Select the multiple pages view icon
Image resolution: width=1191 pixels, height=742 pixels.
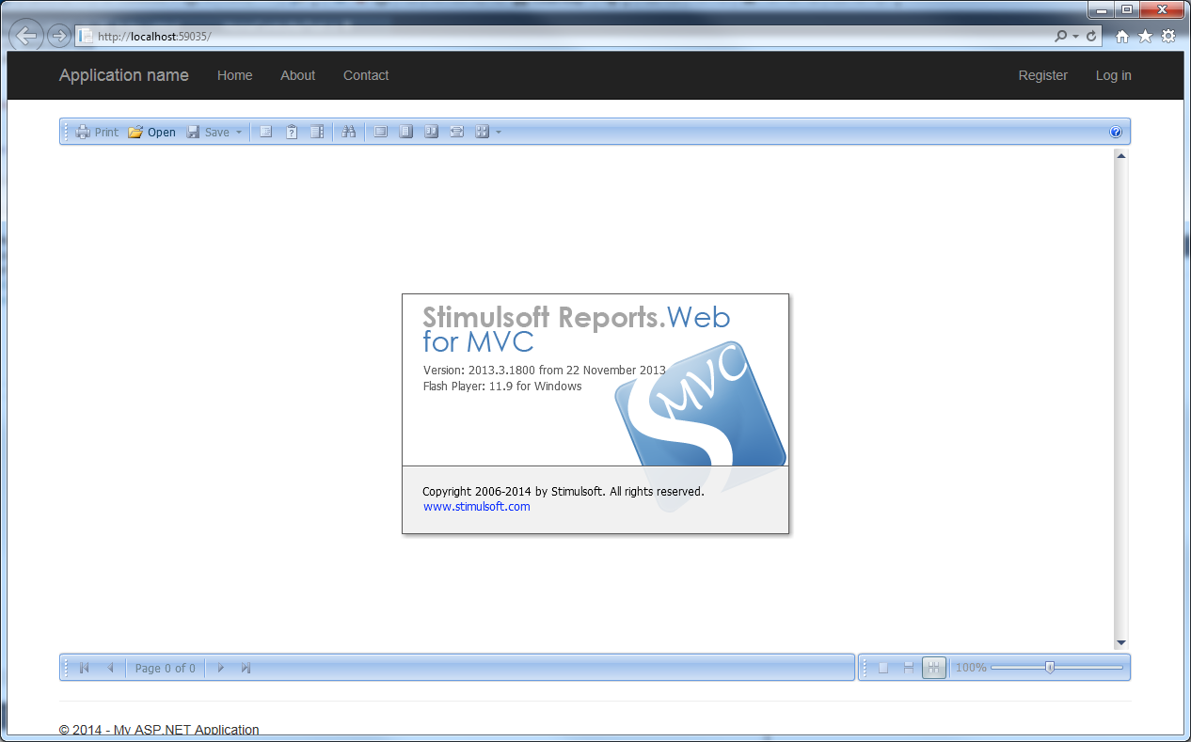click(482, 132)
